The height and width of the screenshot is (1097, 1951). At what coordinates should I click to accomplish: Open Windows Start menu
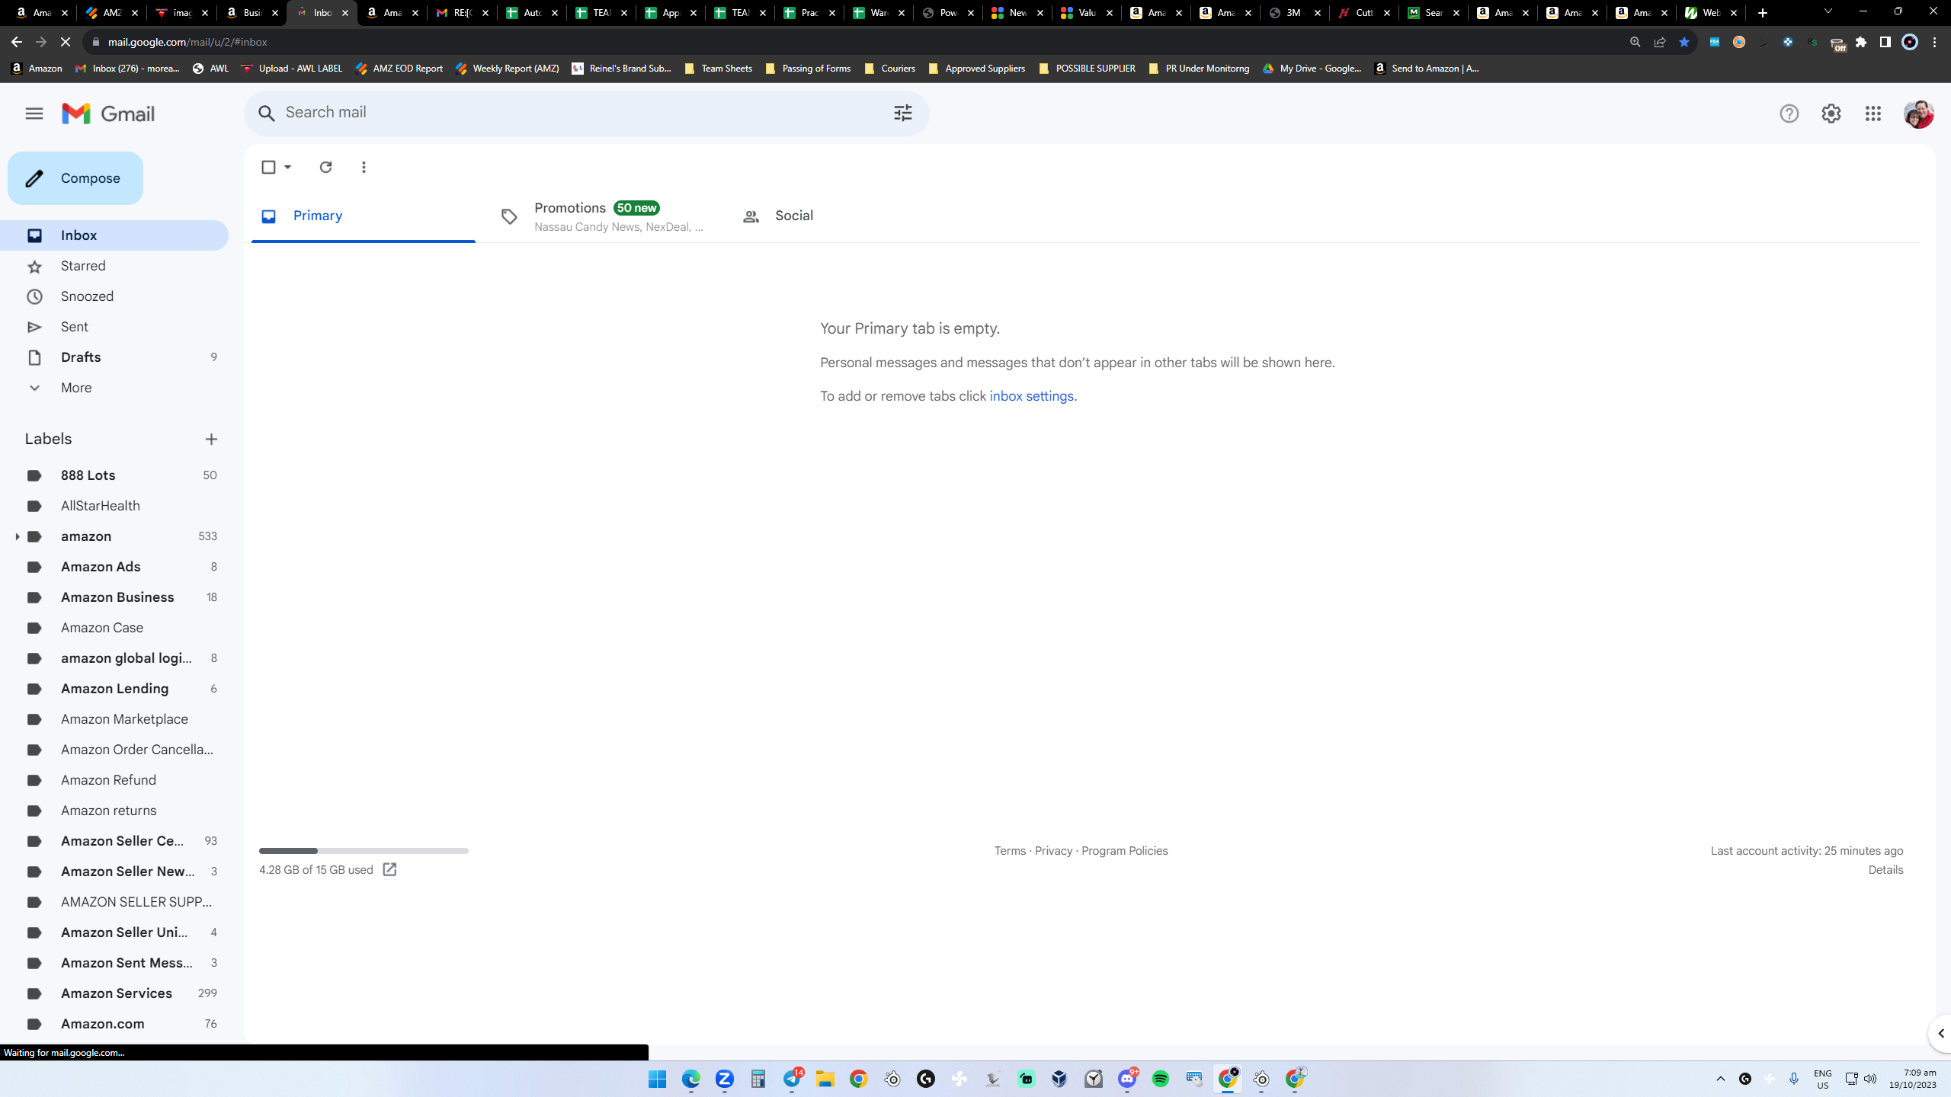click(657, 1079)
